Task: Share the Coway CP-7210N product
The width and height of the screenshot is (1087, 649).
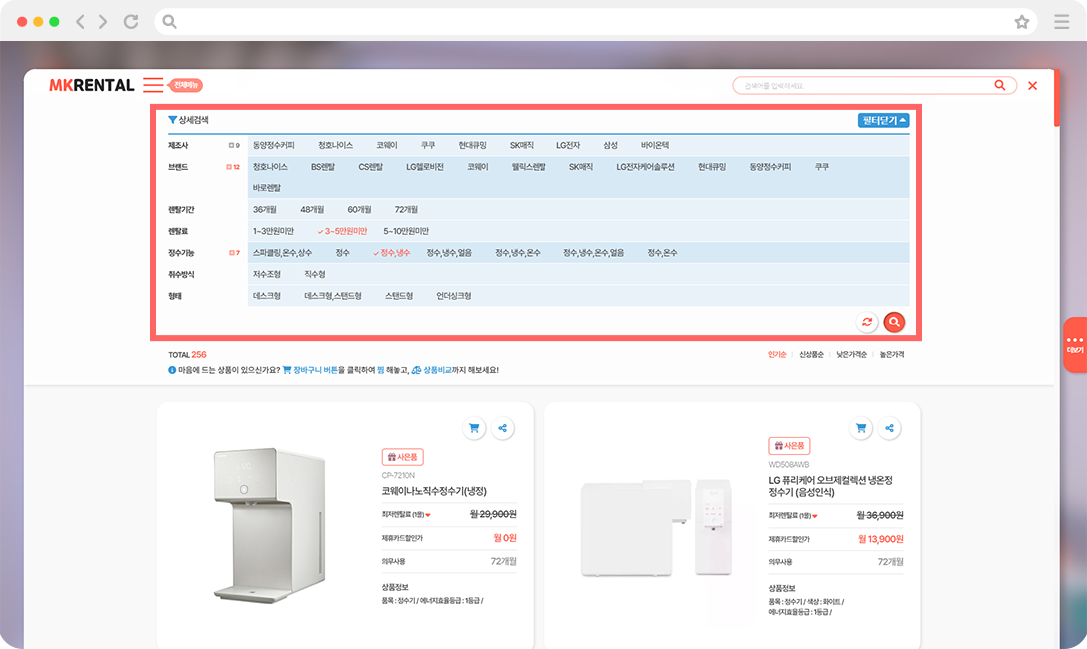Action: pyautogui.click(x=502, y=428)
